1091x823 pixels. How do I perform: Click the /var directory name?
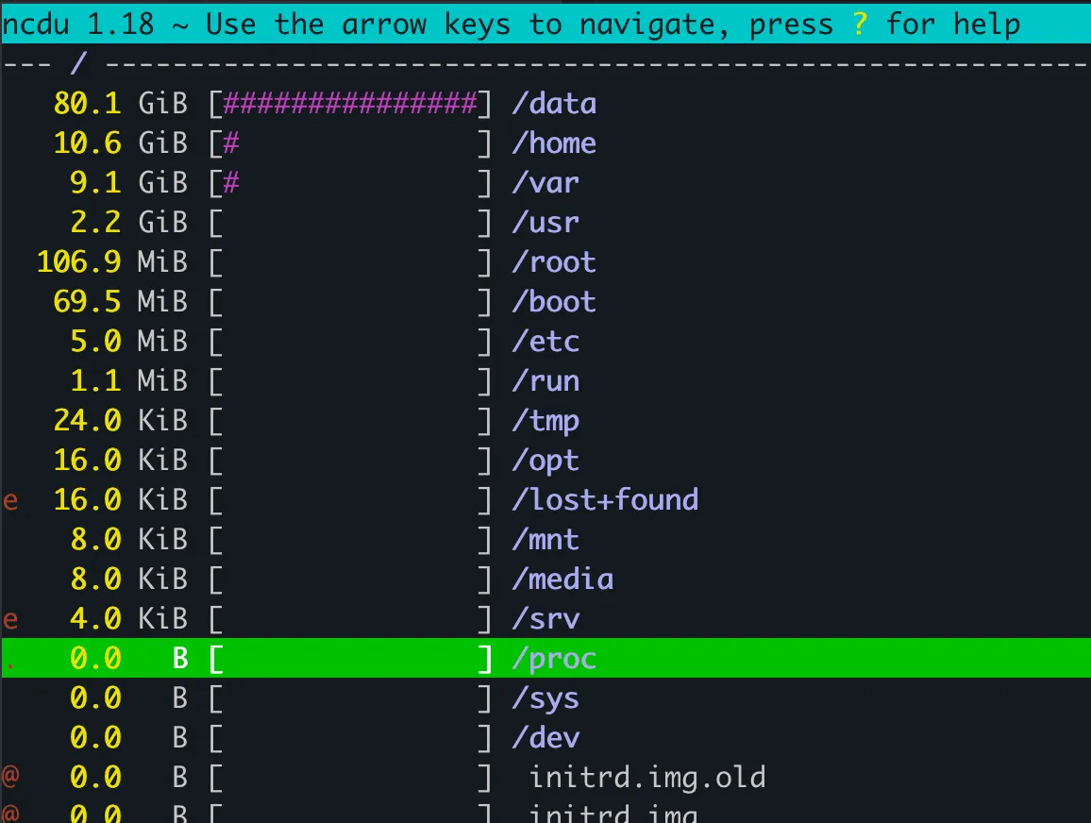point(545,183)
